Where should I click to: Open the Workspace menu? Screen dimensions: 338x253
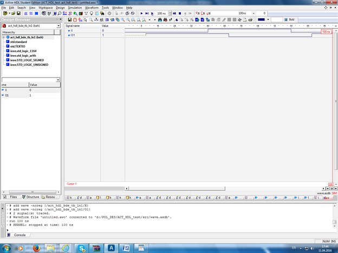45,8
